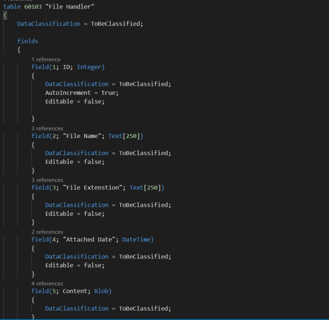Open '4 references' CodeLens above the Content field
Image resolution: width=329 pixels, height=320 pixels.
point(47,283)
